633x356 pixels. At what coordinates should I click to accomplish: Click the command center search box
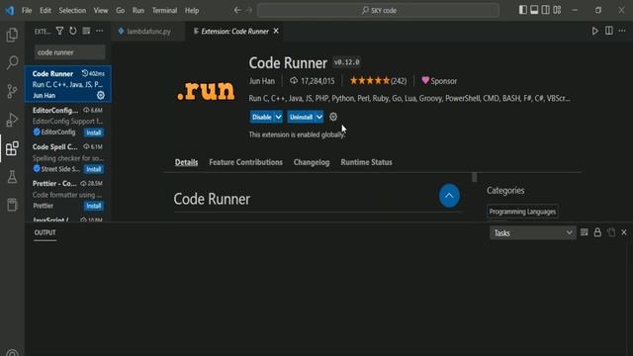click(x=378, y=10)
